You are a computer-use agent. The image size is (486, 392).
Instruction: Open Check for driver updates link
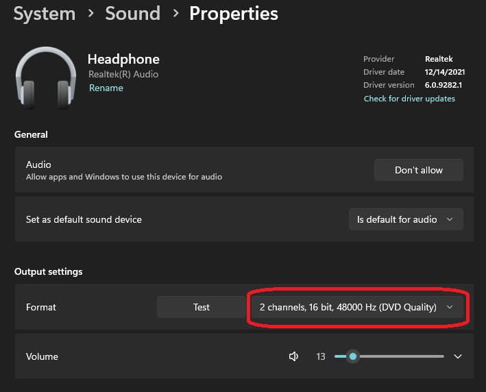click(409, 99)
